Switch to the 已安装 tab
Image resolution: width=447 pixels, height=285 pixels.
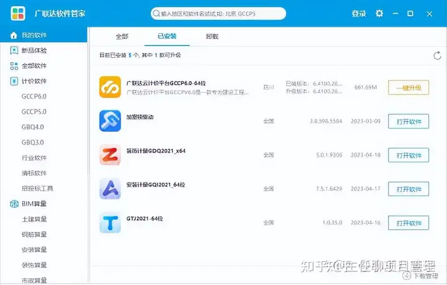click(x=167, y=36)
